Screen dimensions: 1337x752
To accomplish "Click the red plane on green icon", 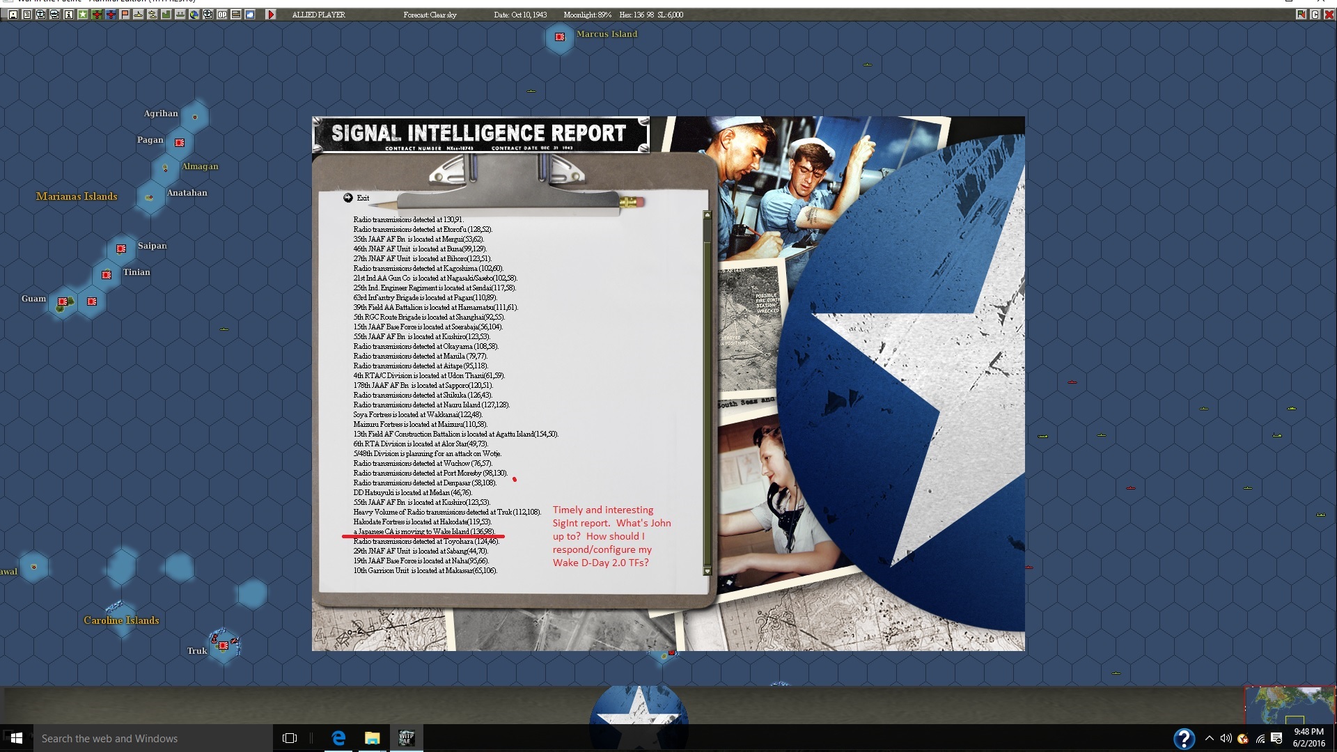I will [97, 15].
